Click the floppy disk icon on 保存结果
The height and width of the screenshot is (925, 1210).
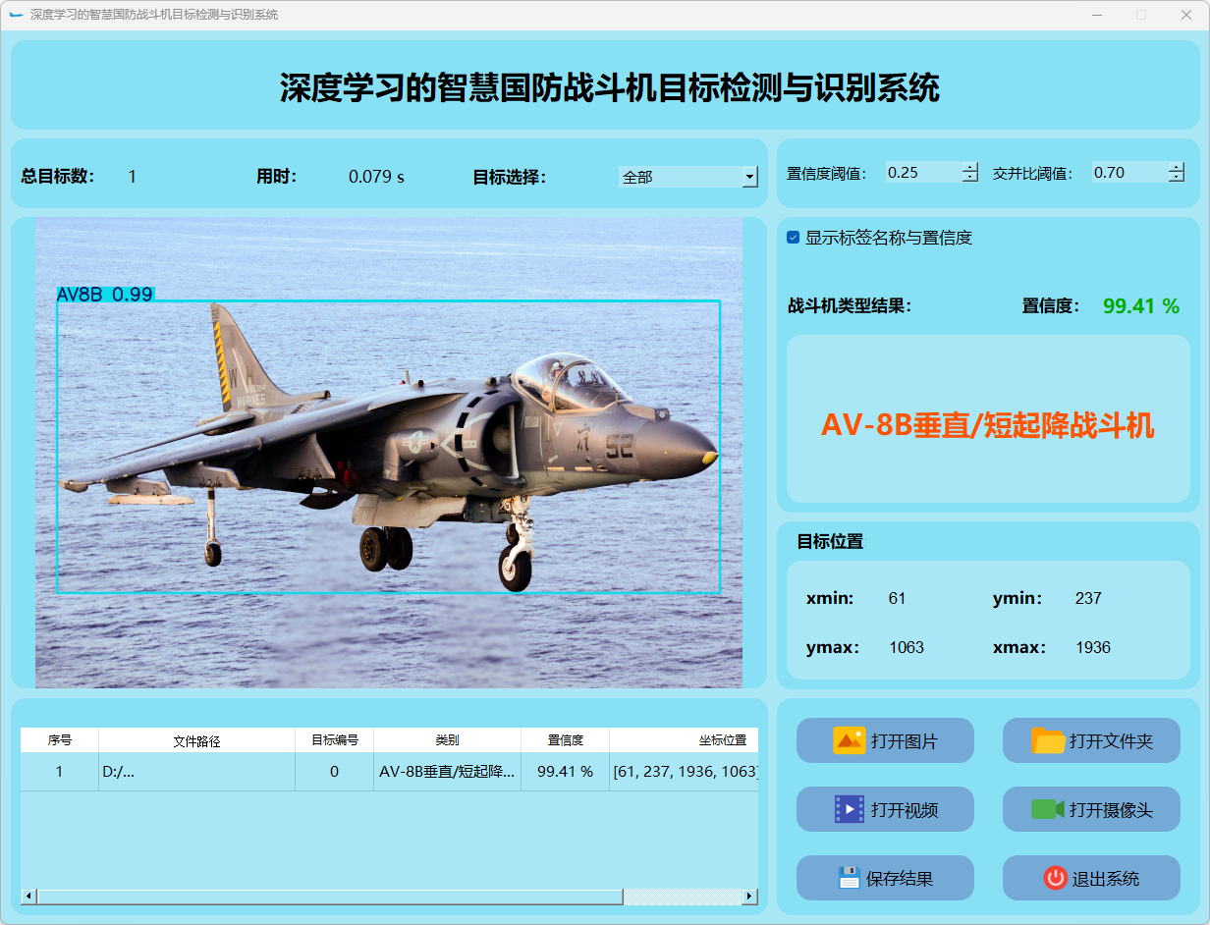pos(849,878)
